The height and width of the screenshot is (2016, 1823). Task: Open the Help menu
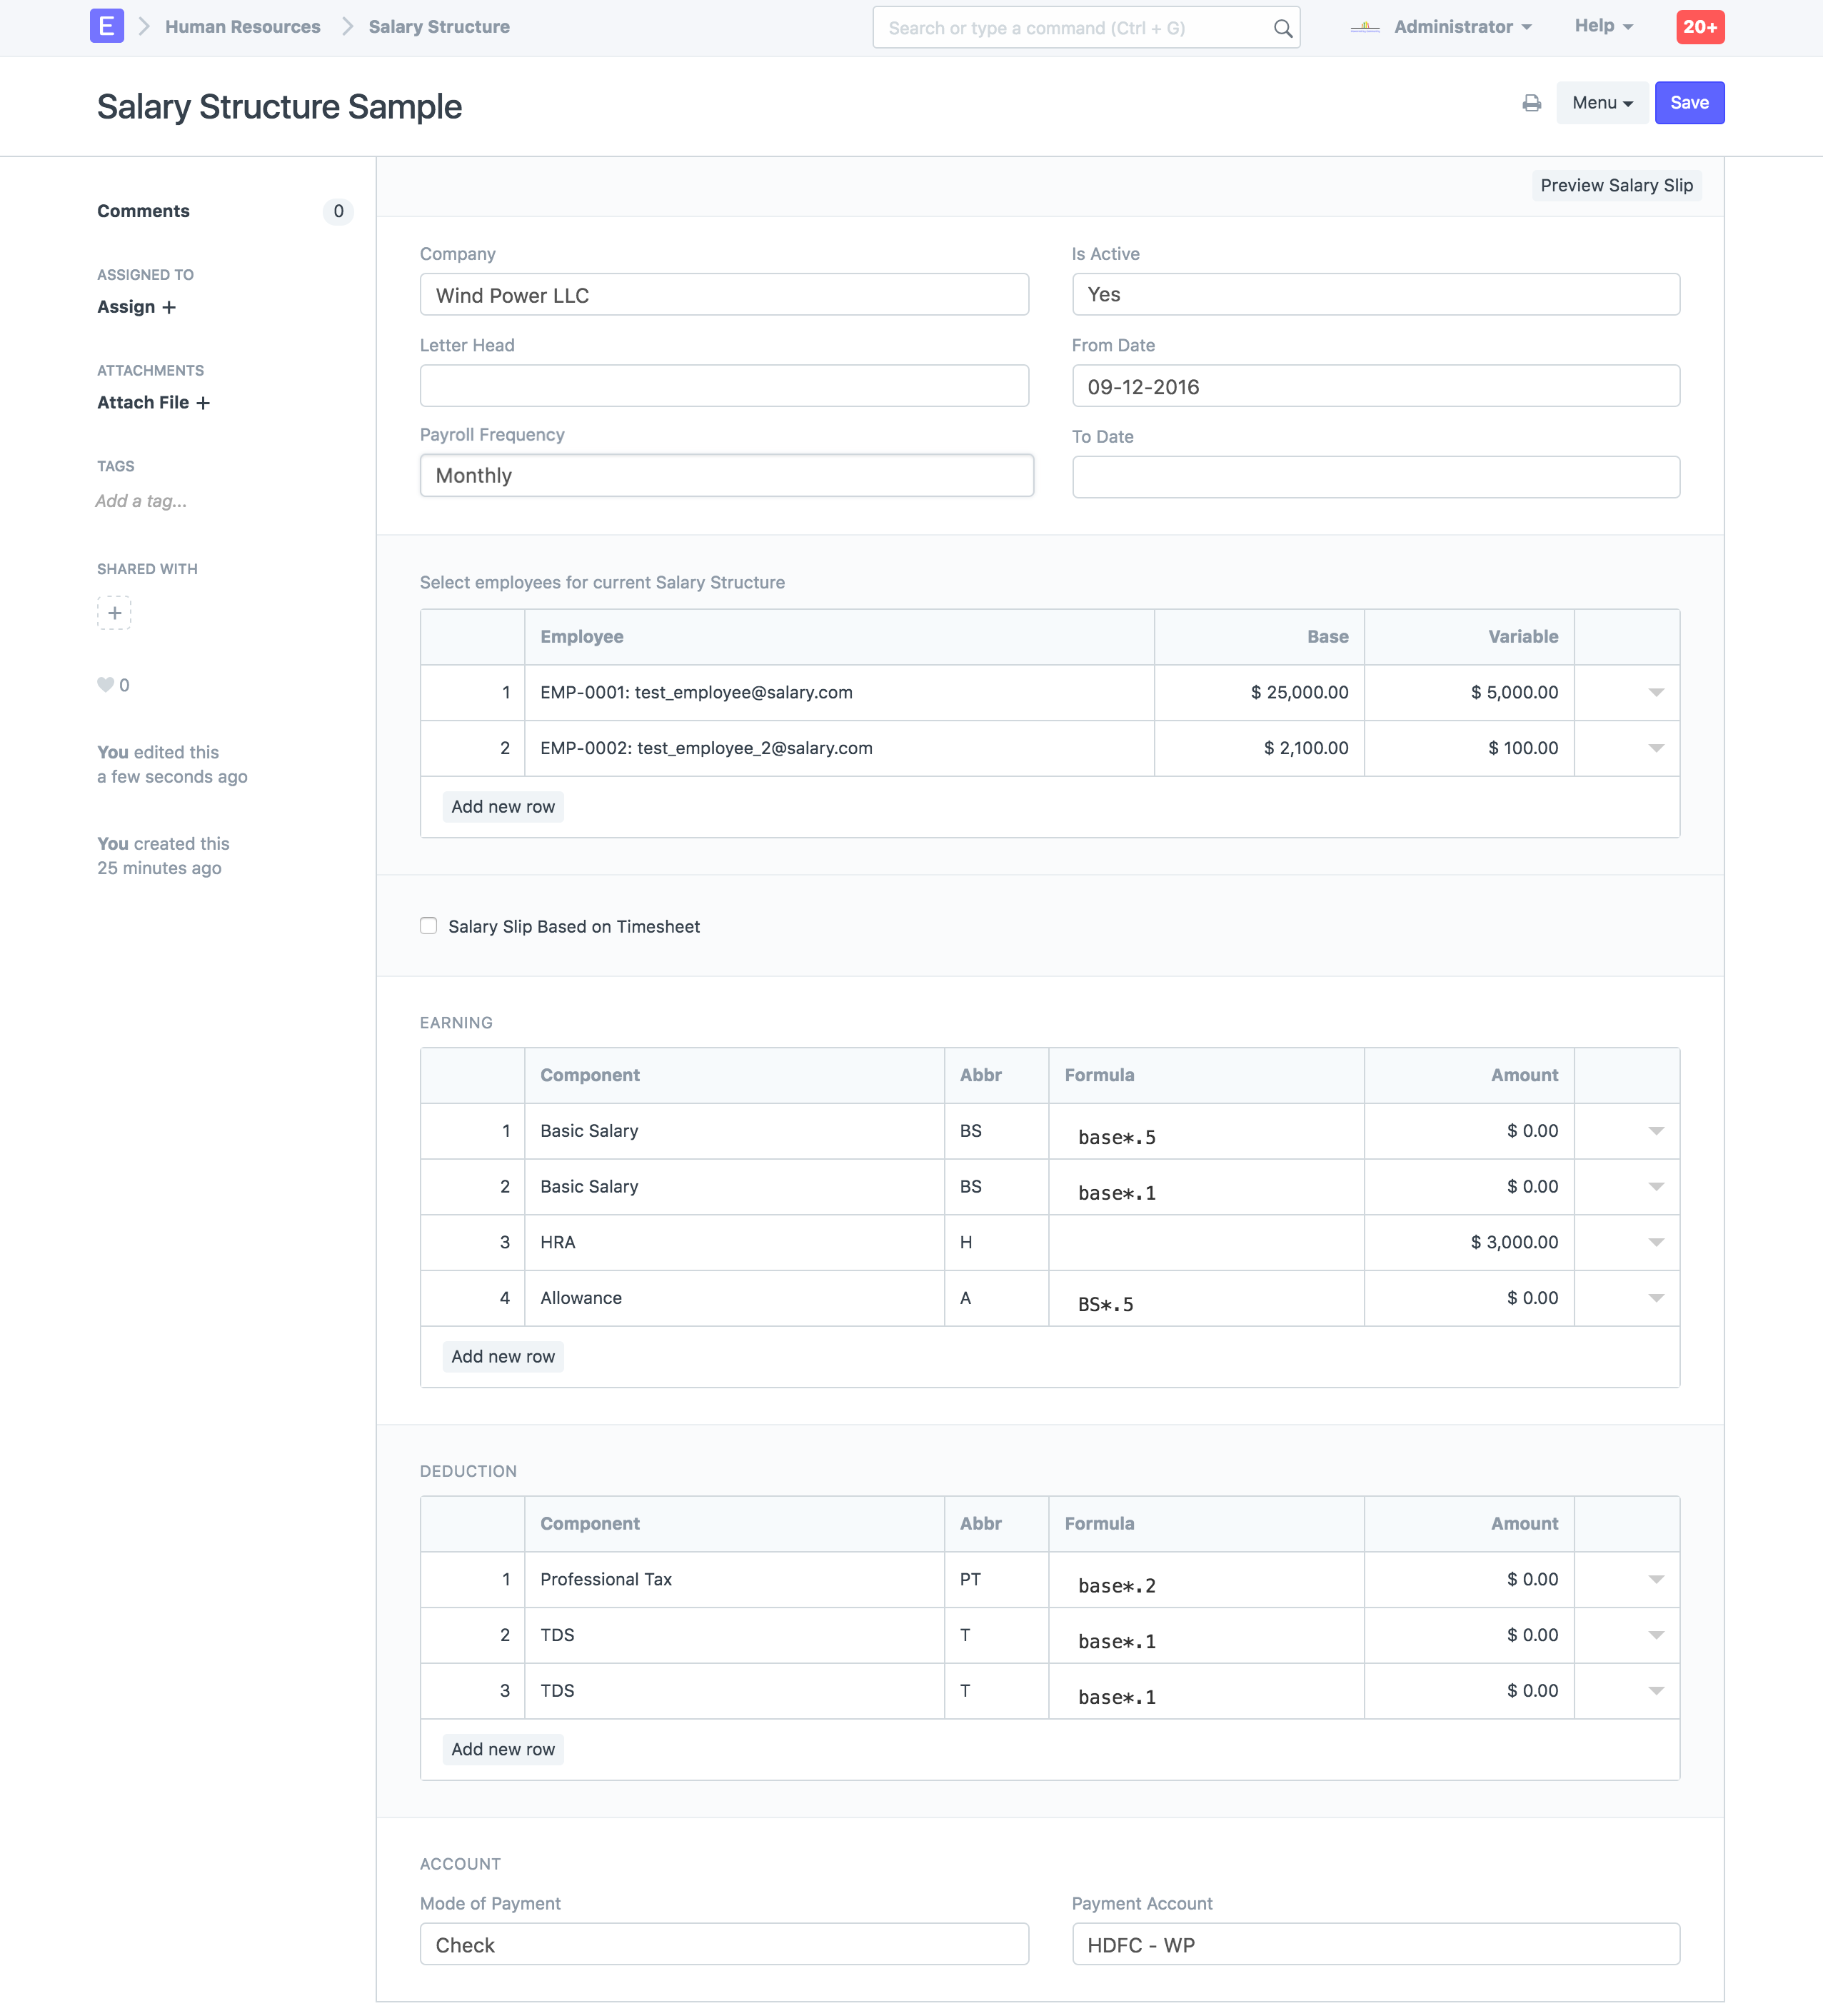[x=1603, y=26]
